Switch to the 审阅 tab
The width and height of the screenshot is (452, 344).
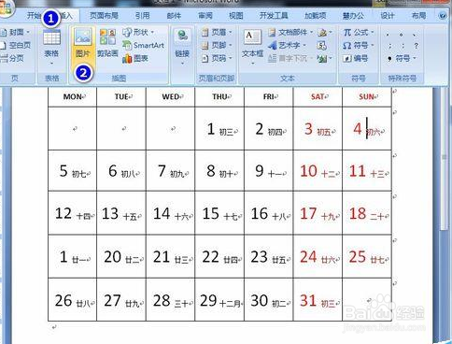click(x=205, y=16)
